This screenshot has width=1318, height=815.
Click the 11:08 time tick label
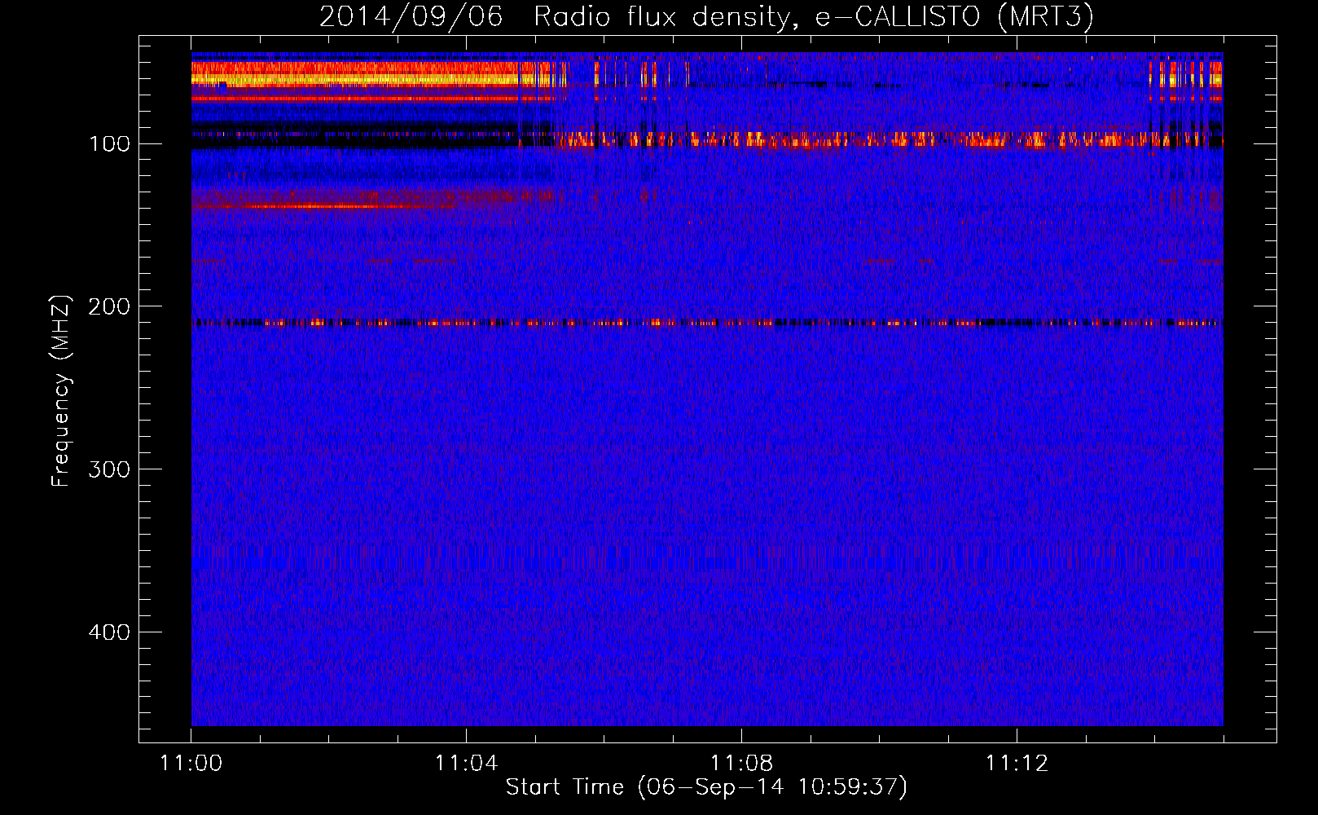741,764
